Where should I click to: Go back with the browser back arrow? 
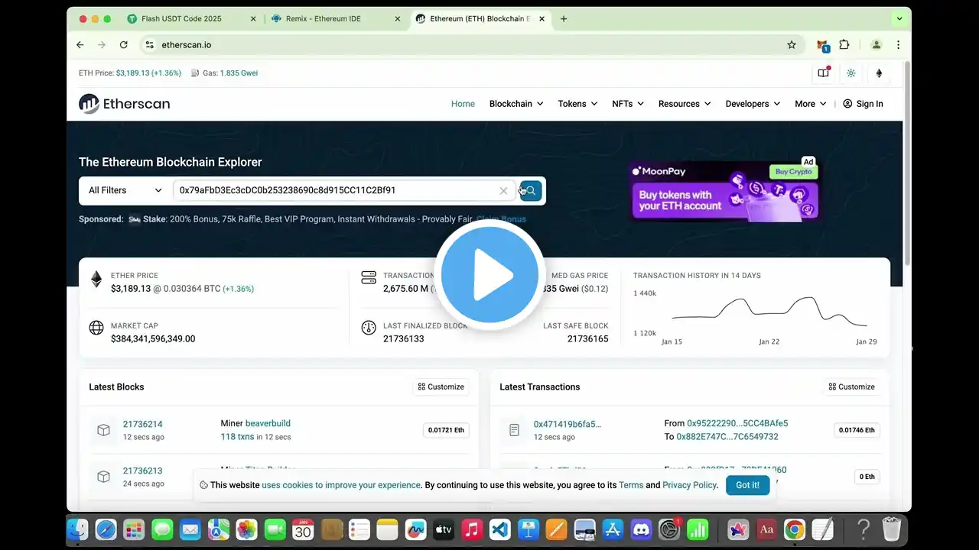tap(80, 45)
